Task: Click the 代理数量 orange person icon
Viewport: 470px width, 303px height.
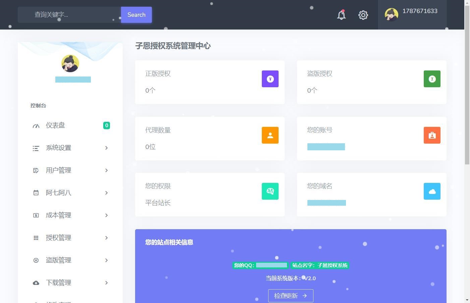Action: pyautogui.click(x=270, y=135)
